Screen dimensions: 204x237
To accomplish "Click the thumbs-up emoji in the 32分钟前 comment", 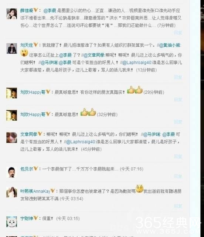I will pos(88,112).
